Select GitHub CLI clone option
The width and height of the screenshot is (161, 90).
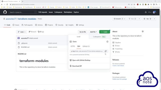coord(86,46)
